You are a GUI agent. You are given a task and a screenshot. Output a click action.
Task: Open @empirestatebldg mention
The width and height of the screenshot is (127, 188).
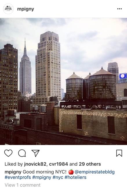[95, 172]
